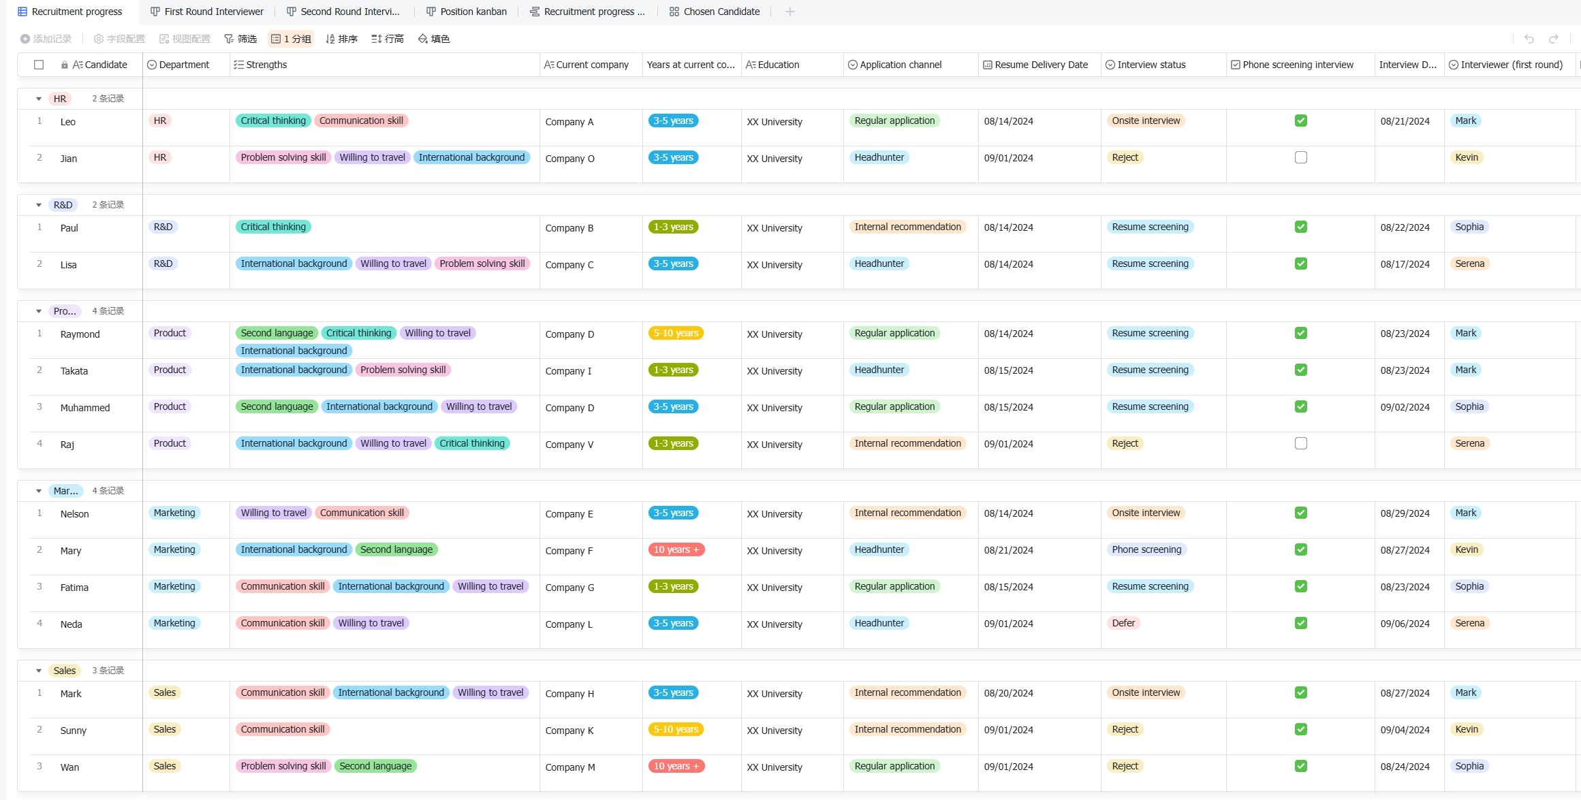Collapse the HR group
1581x800 pixels.
39,99
